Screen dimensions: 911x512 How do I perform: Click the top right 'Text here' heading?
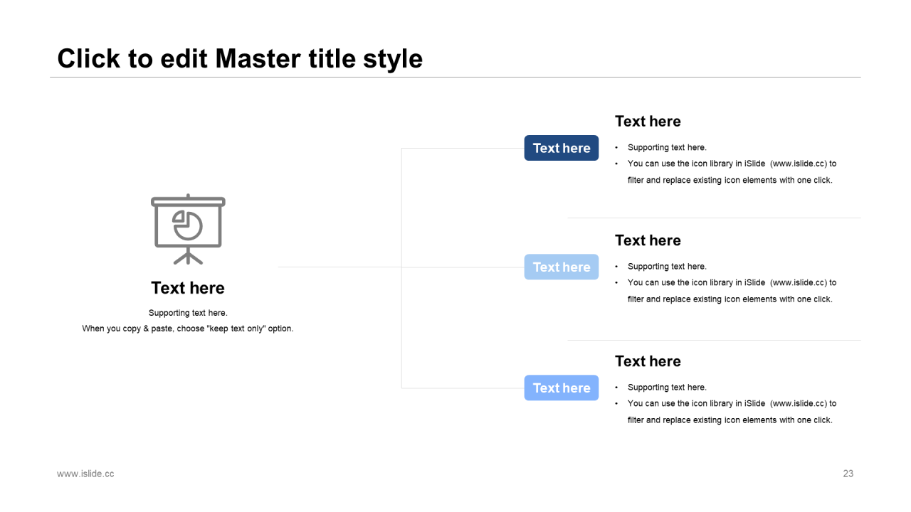(648, 122)
